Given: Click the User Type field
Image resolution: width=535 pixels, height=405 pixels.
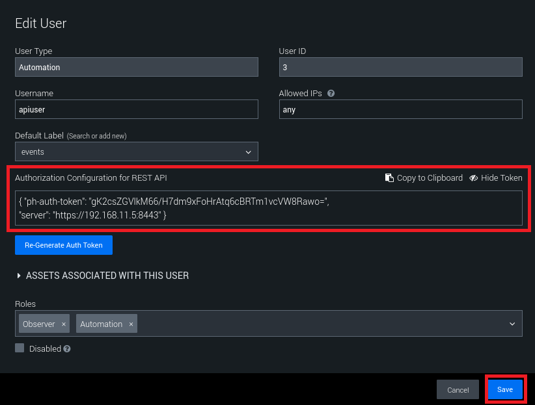Looking at the screenshot, I should click(x=137, y=68).
